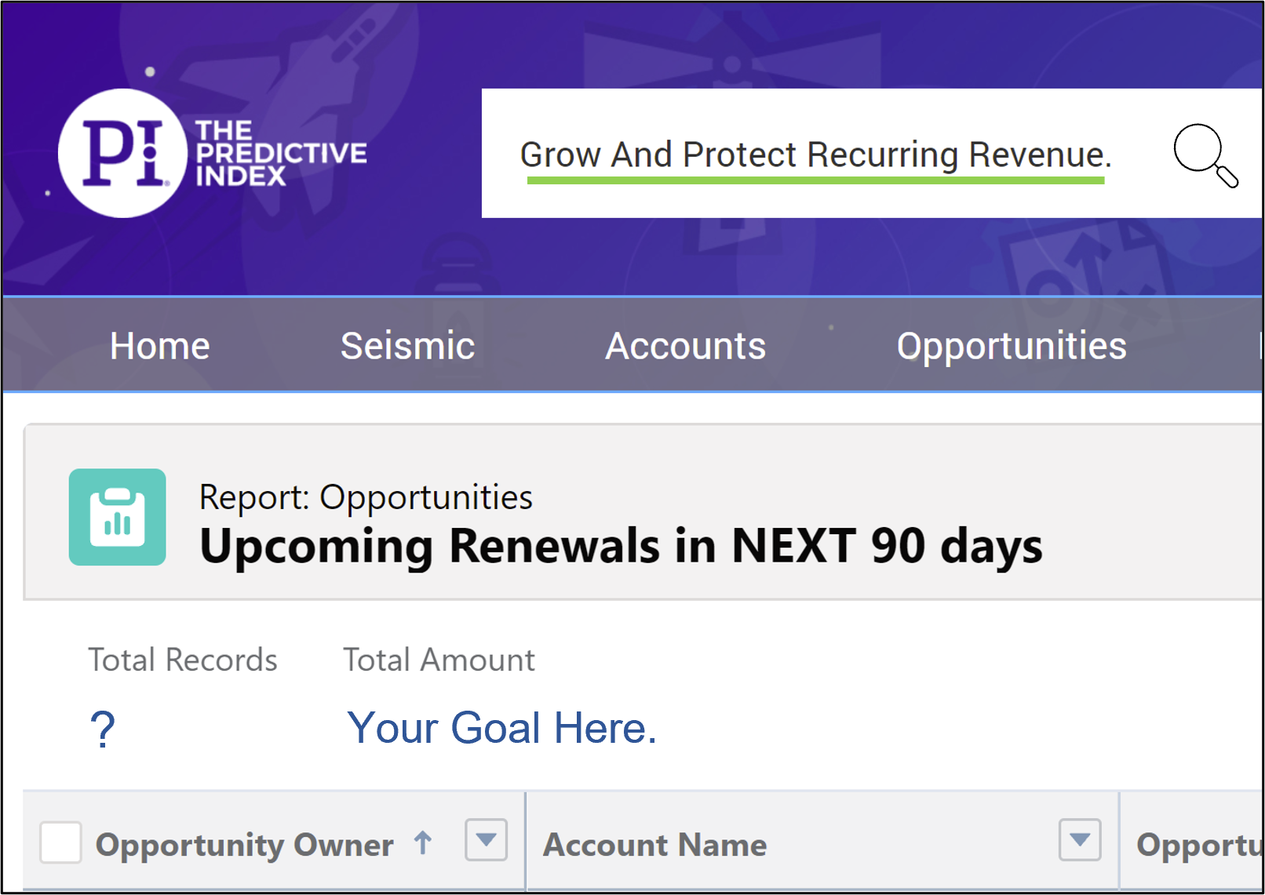Switch to the Accounts tab
Screen dimensions: 1265x895
(685, 346)
